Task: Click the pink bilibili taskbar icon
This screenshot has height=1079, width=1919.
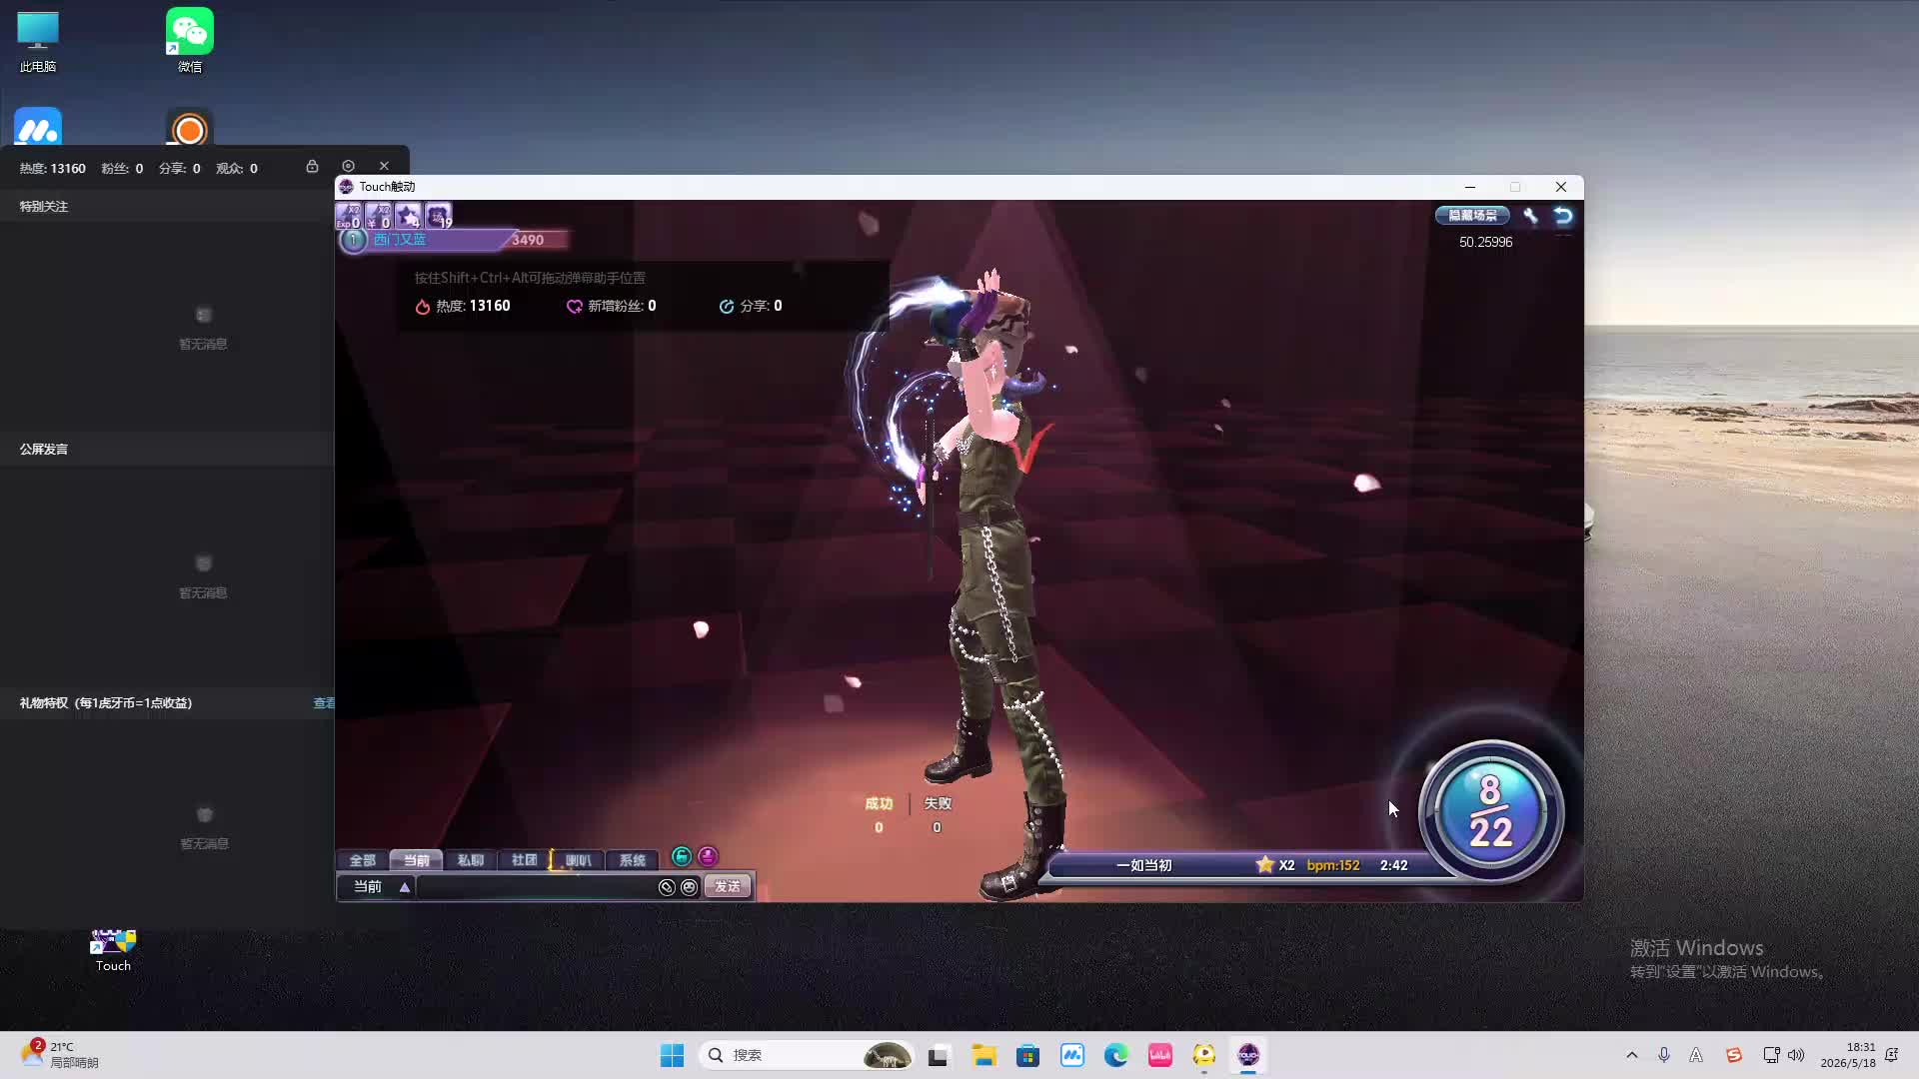Action: [x=1160, y=1055]
